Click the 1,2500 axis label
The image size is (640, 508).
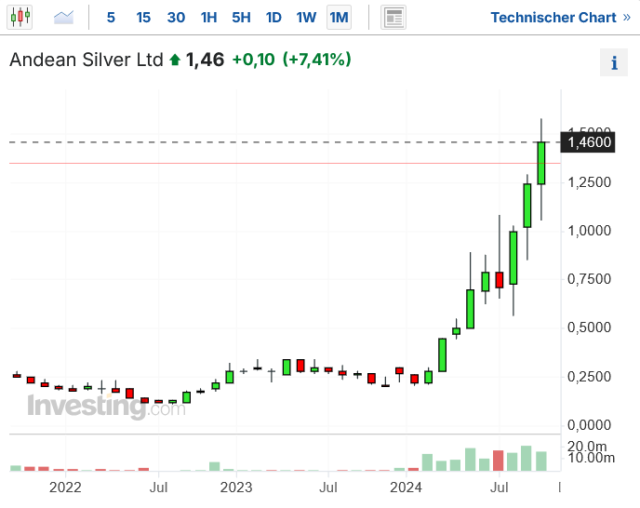[x=590, y=182]
